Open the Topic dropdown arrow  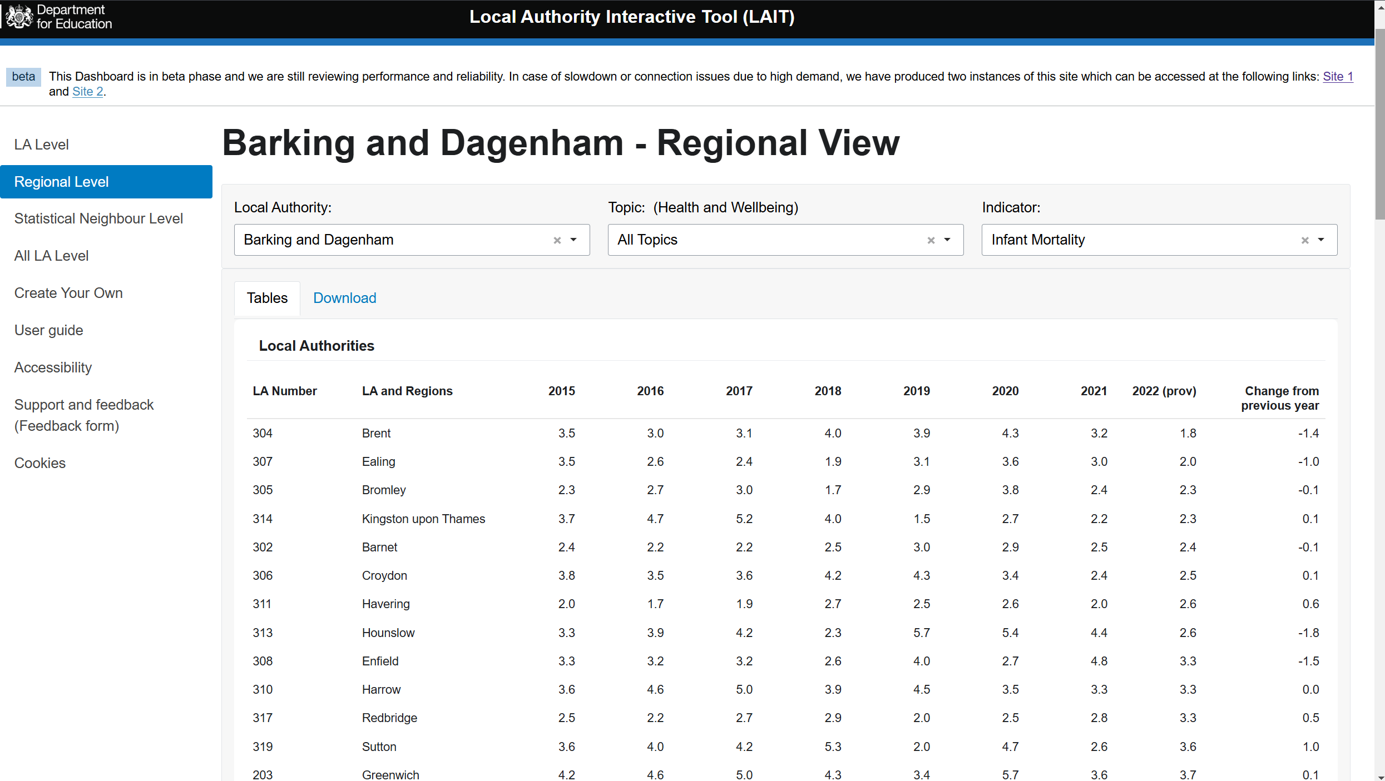coord(947,240)
